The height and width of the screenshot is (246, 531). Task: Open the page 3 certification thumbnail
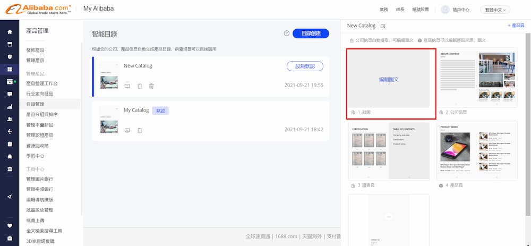pos(389,151)
